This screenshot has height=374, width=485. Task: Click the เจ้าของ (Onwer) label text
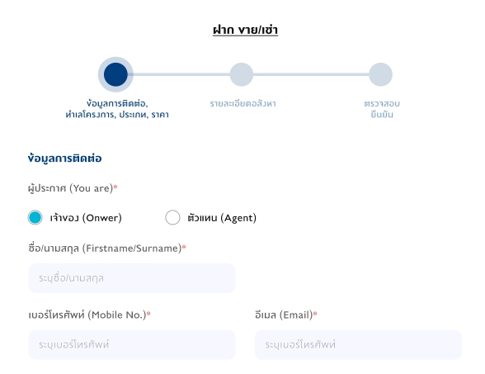click(86, 218)
